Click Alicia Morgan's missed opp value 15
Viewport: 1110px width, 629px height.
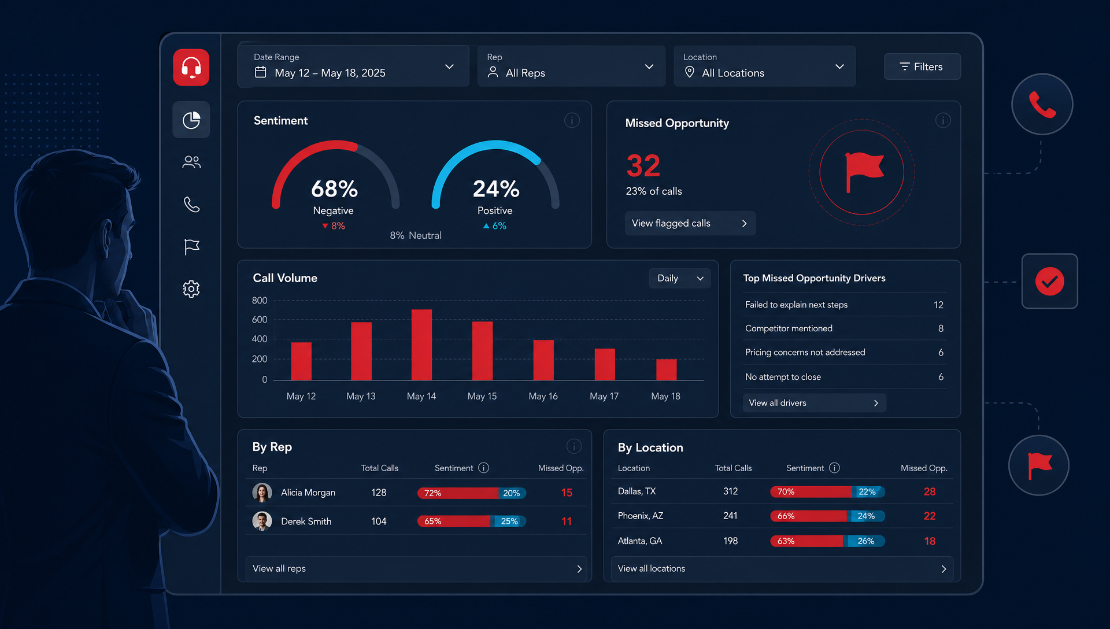(x=567, y=493)
